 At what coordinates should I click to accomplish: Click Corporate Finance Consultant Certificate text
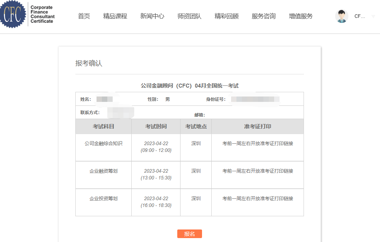click(42, 14)
